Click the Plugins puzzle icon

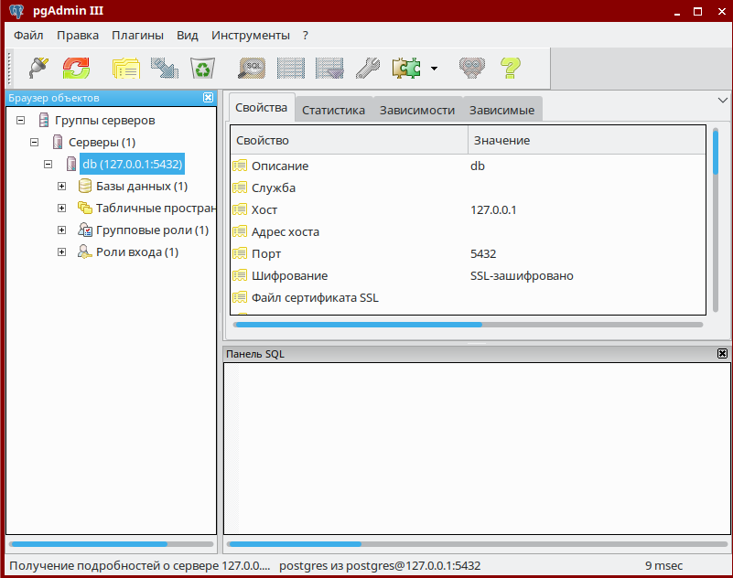click(406, 69)
